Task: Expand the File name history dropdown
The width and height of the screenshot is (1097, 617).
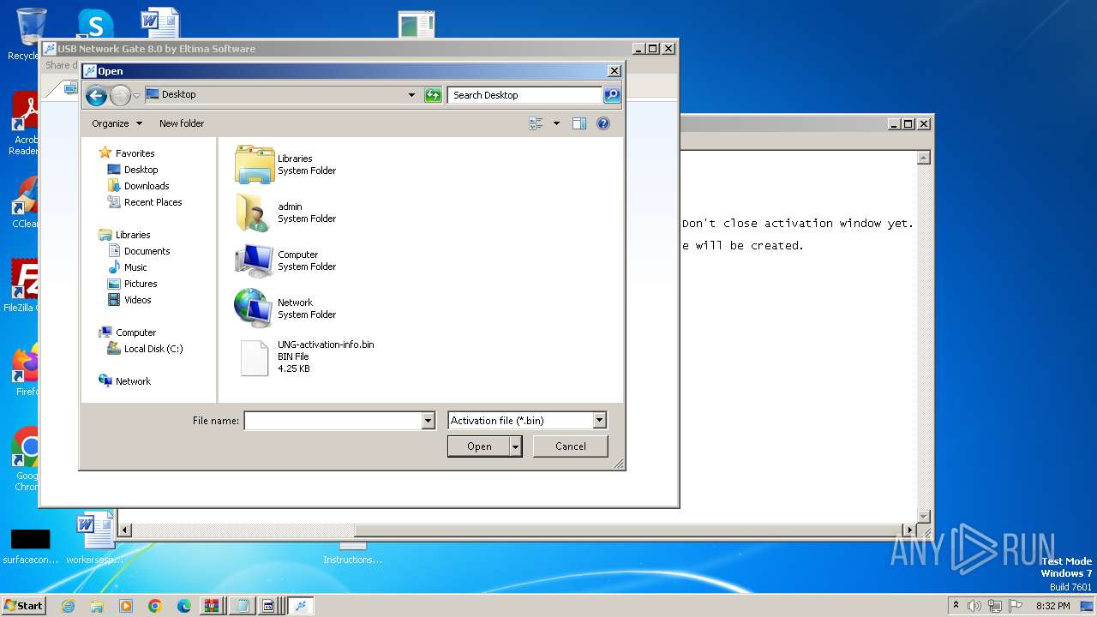Action: point(429,421)
